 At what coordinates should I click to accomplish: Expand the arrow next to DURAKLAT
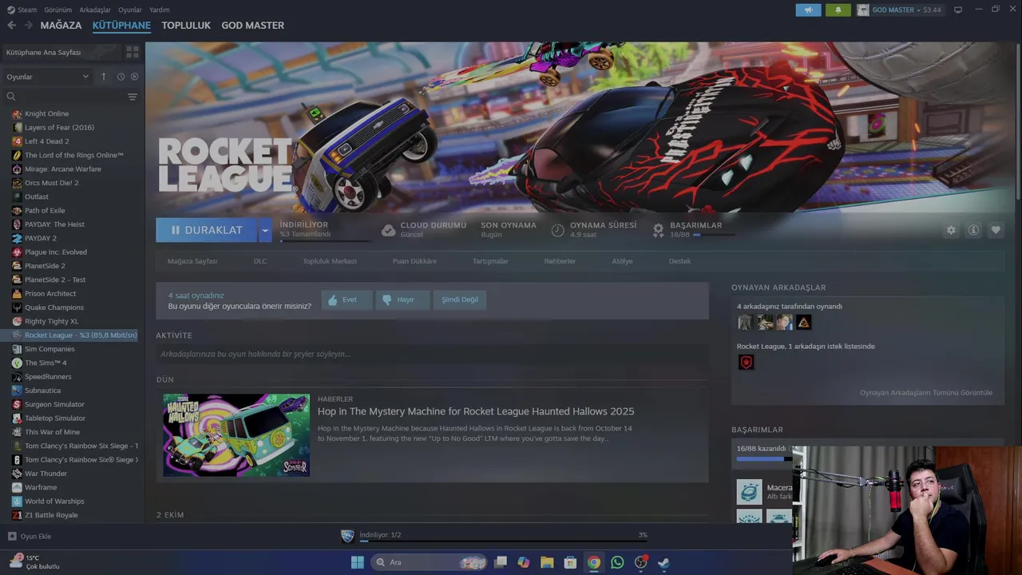point(265,230)
